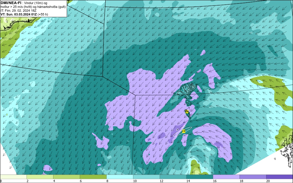
Task: Click the "6" scale label
Action: coord(81,181)
